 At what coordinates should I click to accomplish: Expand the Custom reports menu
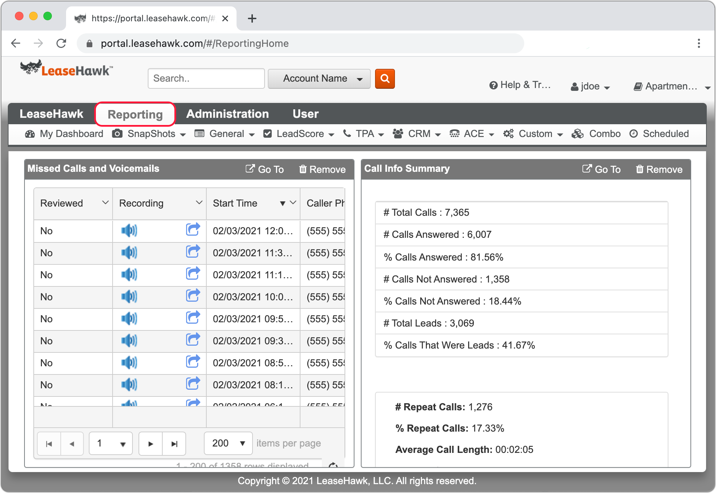533,134
